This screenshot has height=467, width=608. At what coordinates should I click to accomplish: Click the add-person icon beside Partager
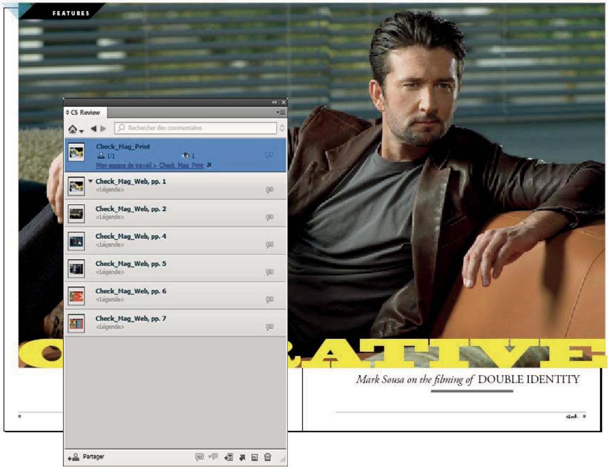(73, 457)
